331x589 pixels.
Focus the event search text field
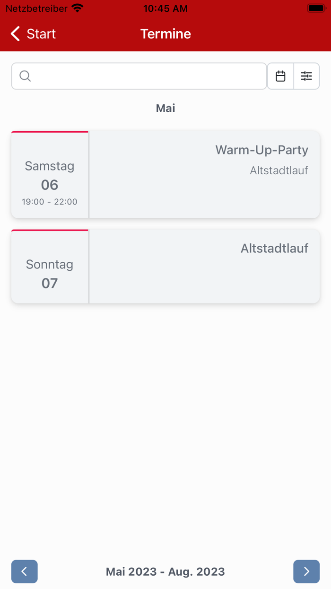[147, 76]
